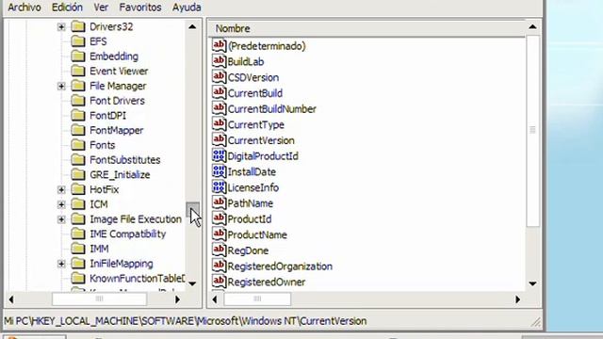603x339 pixels.
Task: Click the Fonts folder icon
Action: (x=78, y=145)
